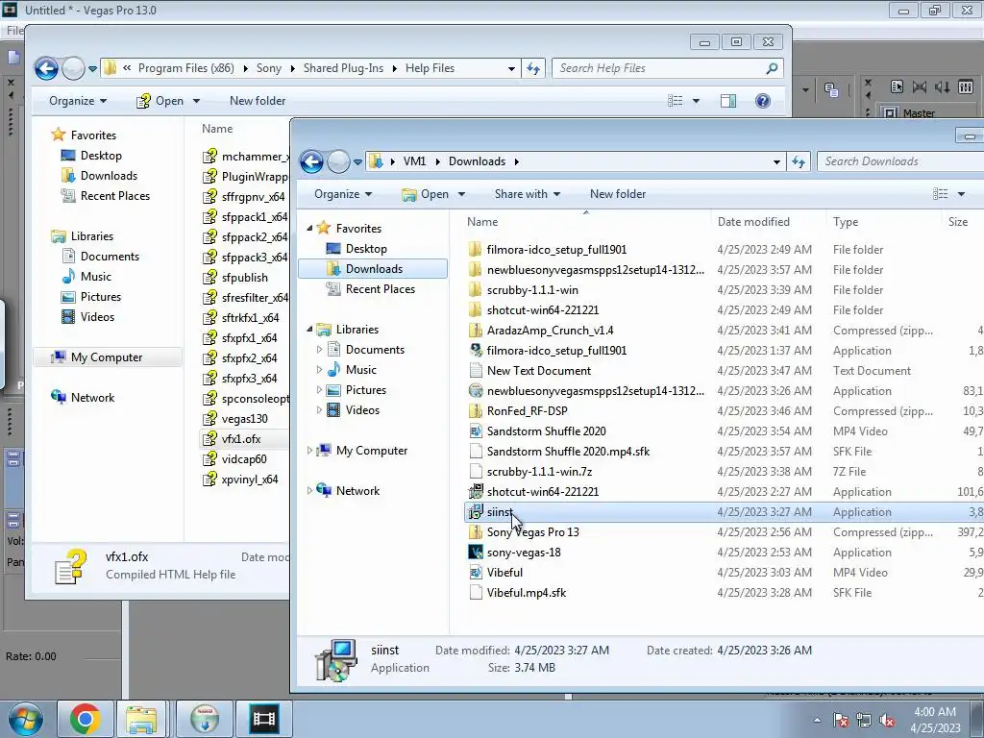
Task: Open the Organize menu in Help Files window
Action: coord(78,100)
